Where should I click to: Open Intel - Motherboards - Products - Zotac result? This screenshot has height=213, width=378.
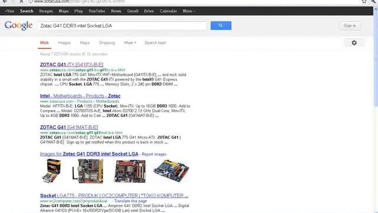pos(80,96)
